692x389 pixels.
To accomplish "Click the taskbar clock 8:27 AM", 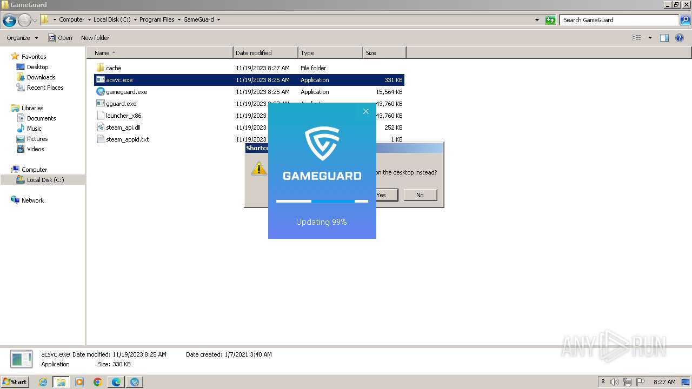I will point(664,382).
